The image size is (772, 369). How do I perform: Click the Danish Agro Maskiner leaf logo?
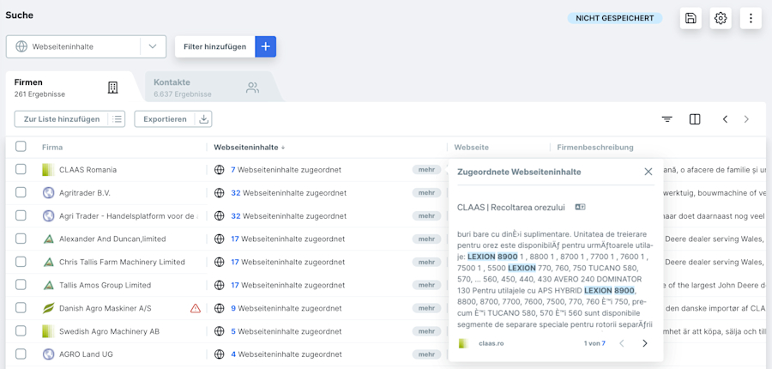click(48, 308)
